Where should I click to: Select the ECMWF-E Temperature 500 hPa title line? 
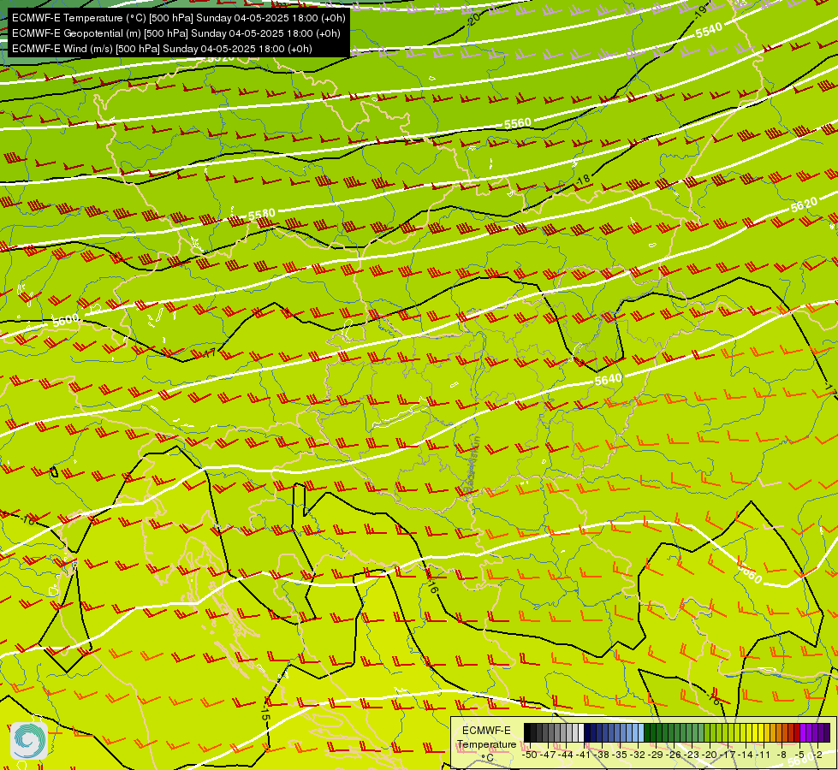179,18
